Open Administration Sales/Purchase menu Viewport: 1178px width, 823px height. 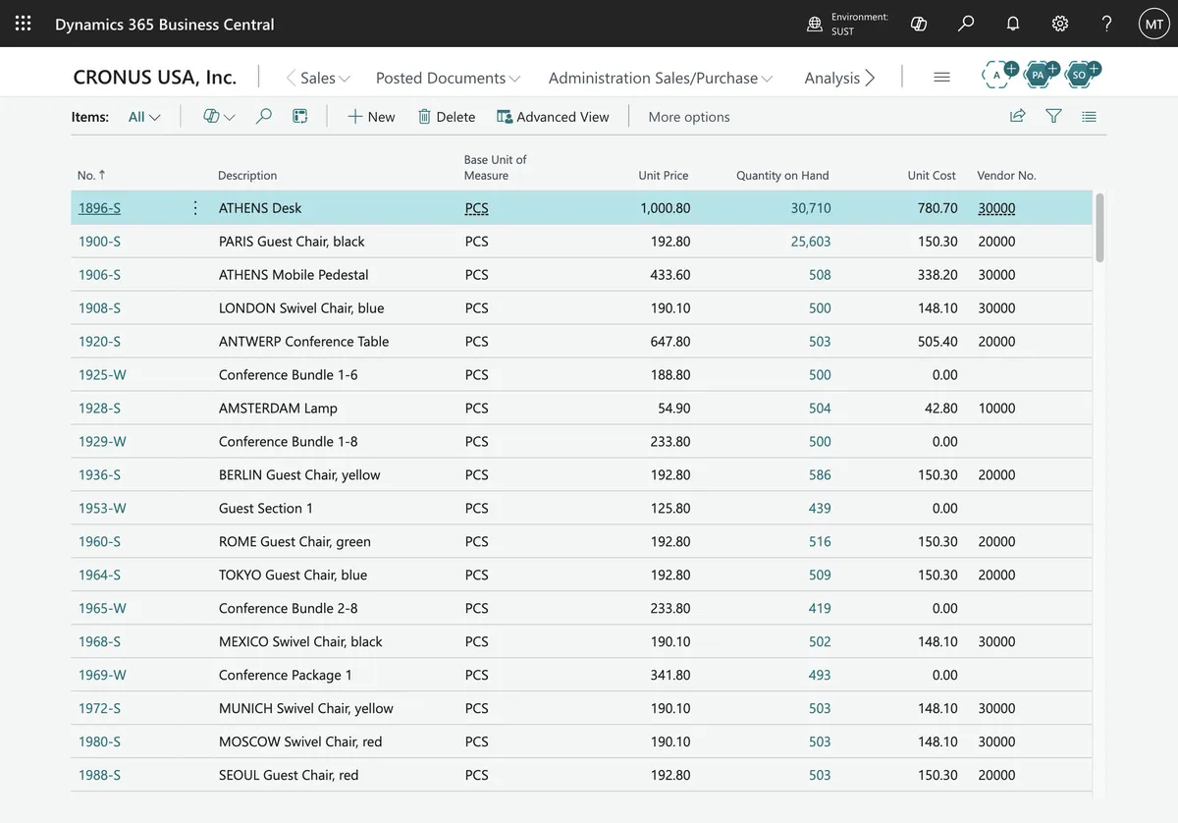pos(661,78)
